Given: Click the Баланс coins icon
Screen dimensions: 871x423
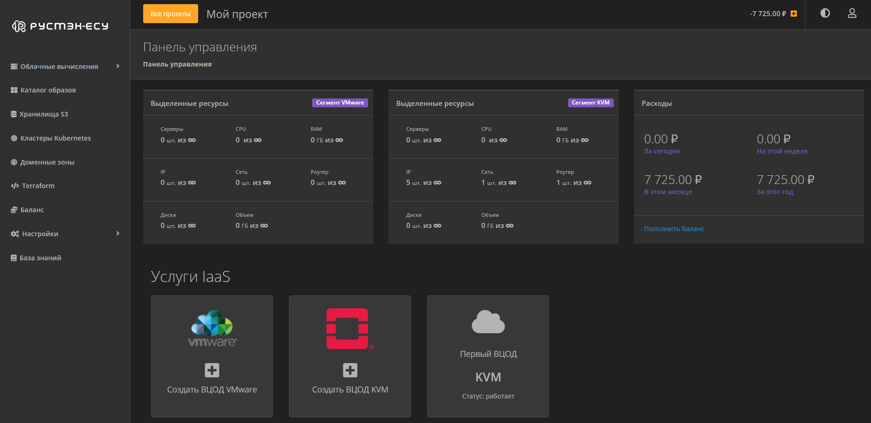Looking at the screenshot, I should (14, 210).
